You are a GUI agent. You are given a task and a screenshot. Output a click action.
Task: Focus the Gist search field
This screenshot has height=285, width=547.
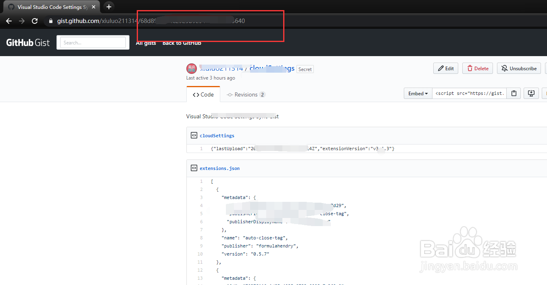(x=93, y=42)
